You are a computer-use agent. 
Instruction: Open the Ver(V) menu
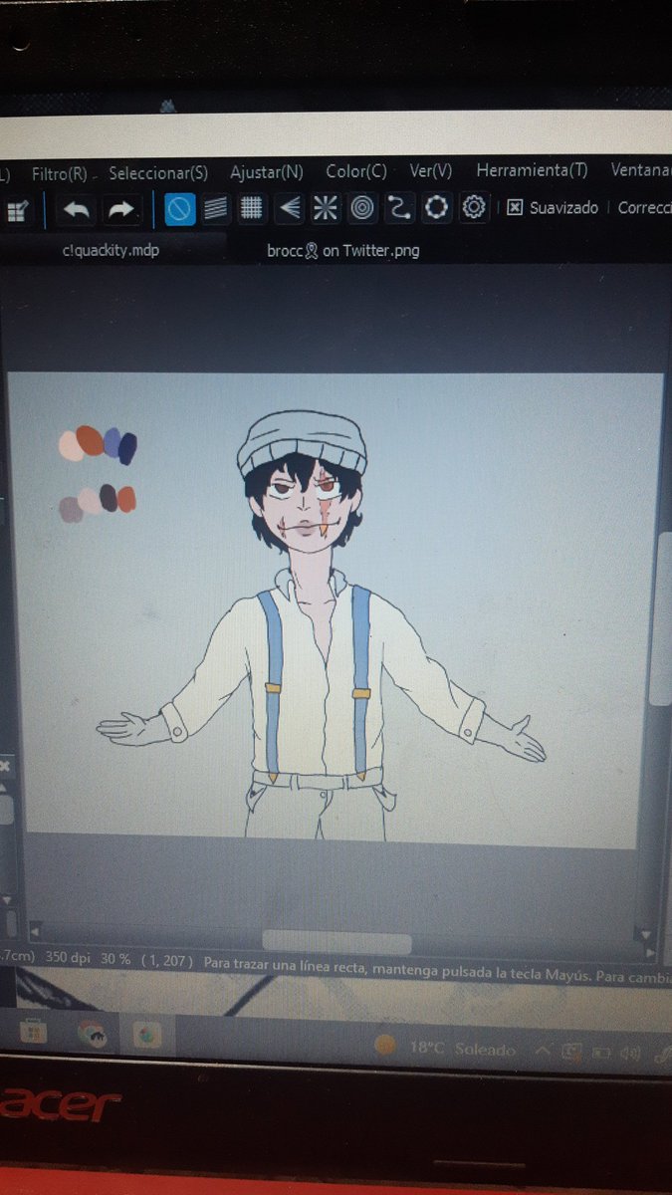click(430, 170)
